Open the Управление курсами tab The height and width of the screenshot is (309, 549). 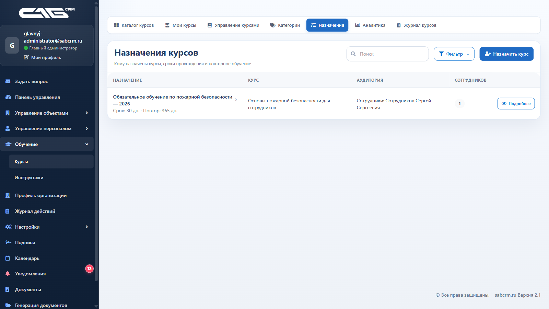[x=233, y=25]
